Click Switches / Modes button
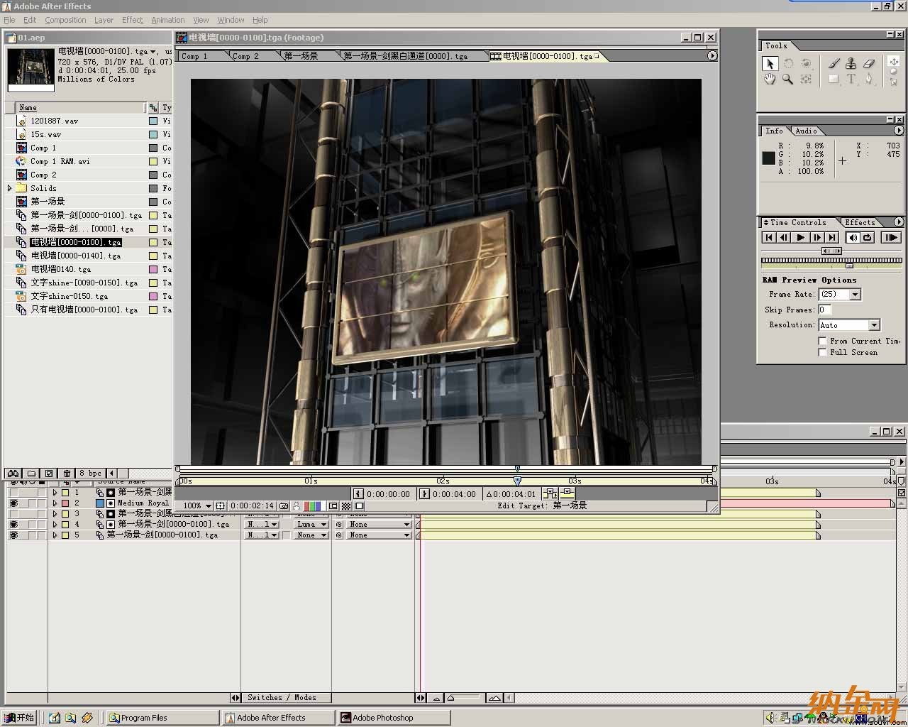 pos(282,697)
